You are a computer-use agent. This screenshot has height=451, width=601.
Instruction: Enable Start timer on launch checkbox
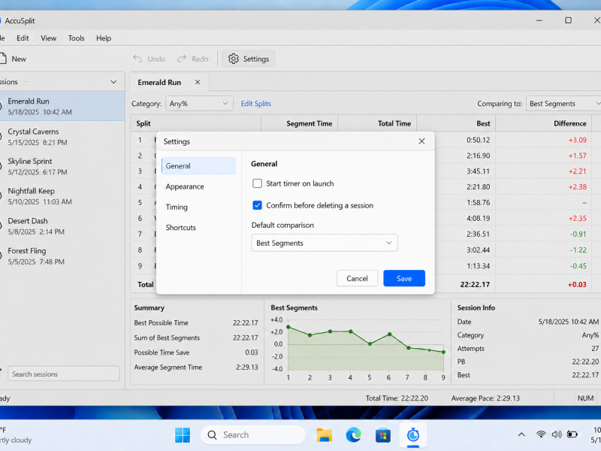point(257,183)
